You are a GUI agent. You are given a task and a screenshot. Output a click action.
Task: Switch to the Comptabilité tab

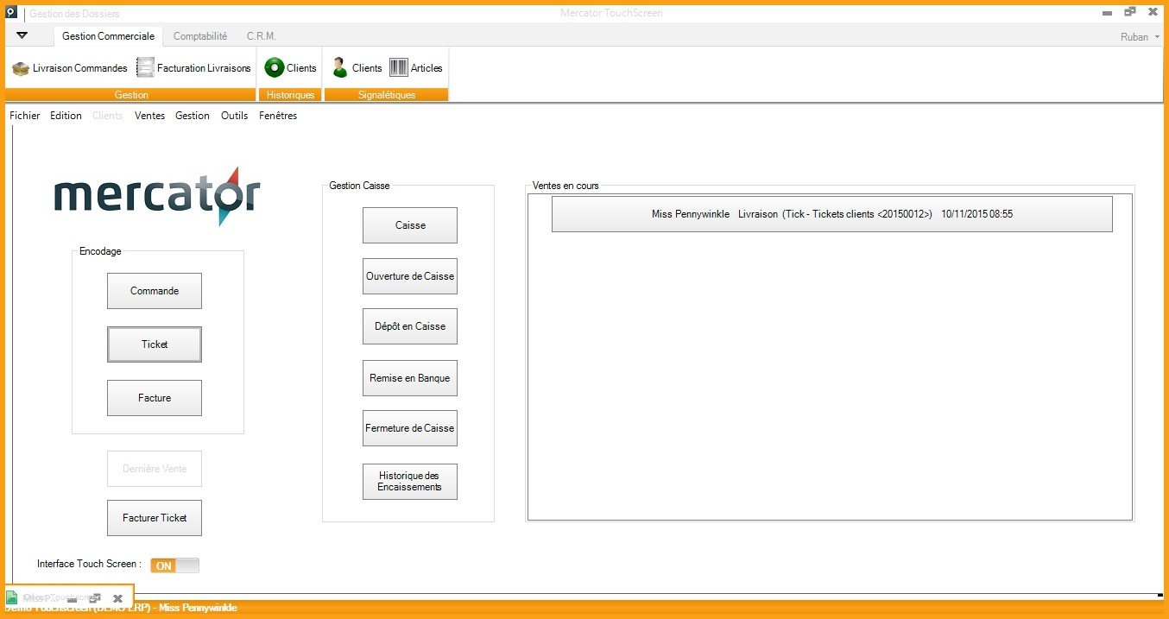point(200,36)
